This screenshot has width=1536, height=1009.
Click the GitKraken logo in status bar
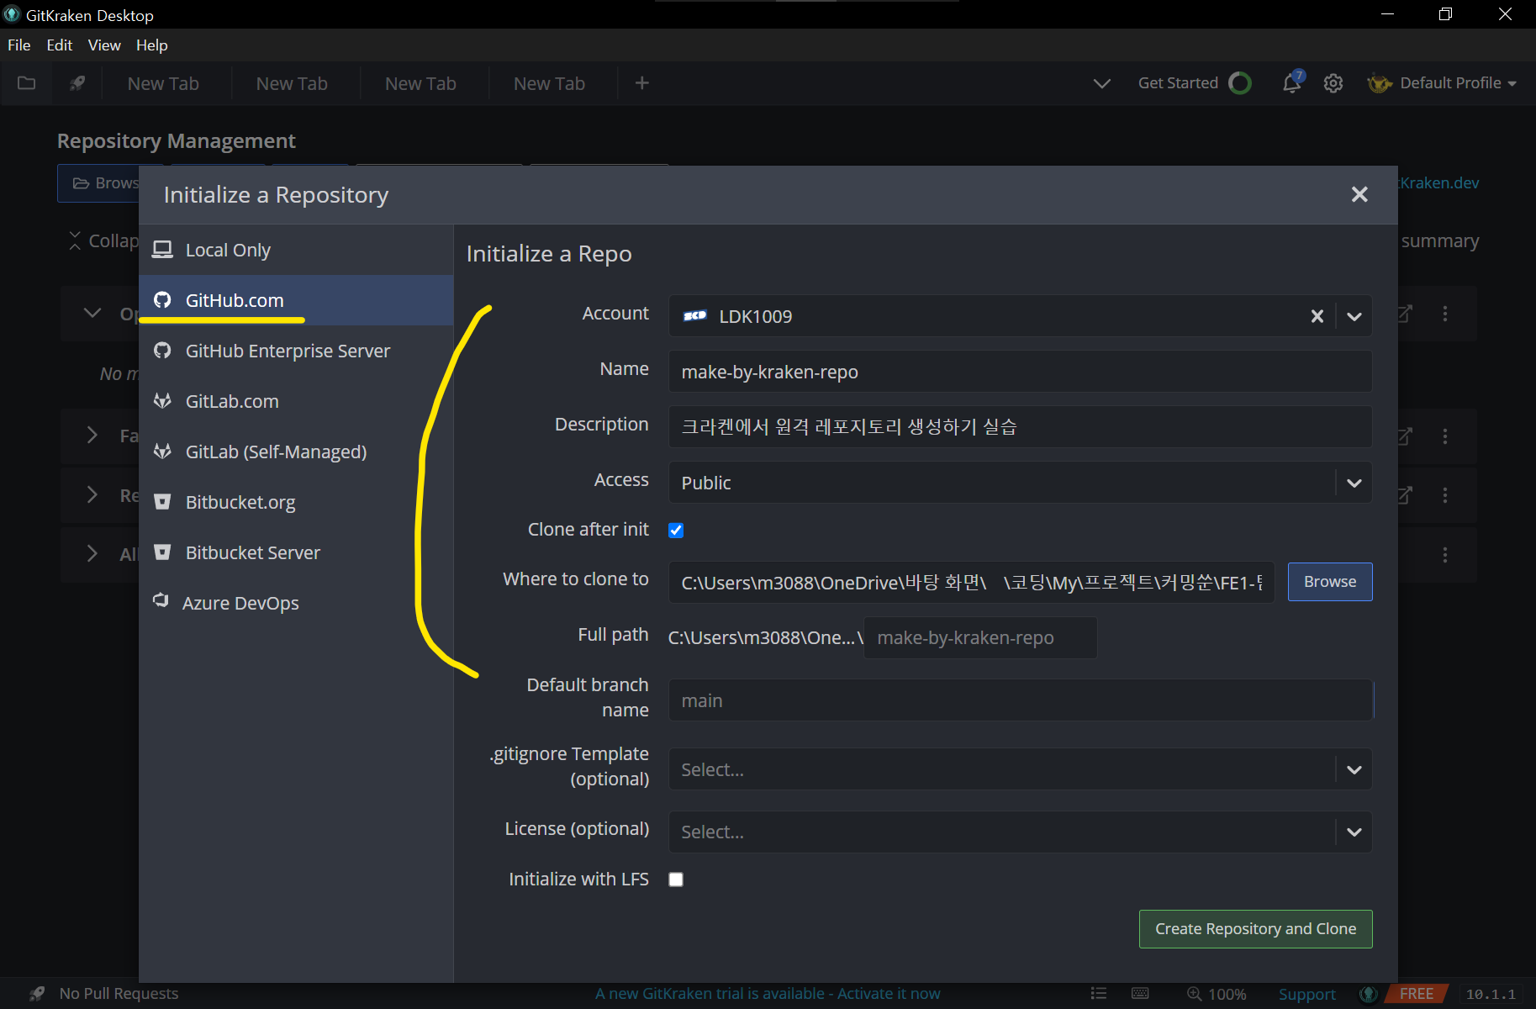tap(1369, 994)
